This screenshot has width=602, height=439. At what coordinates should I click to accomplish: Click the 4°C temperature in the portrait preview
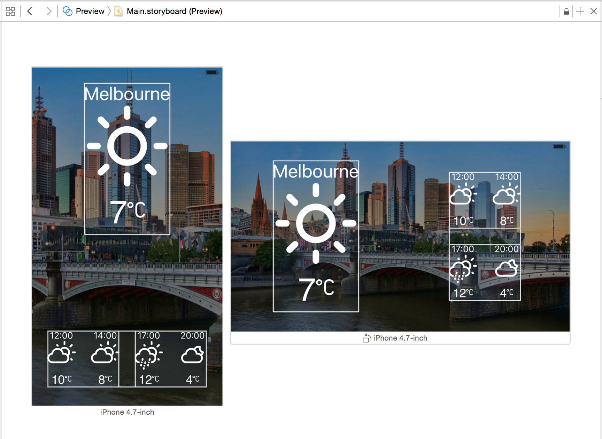click(193, 379)
